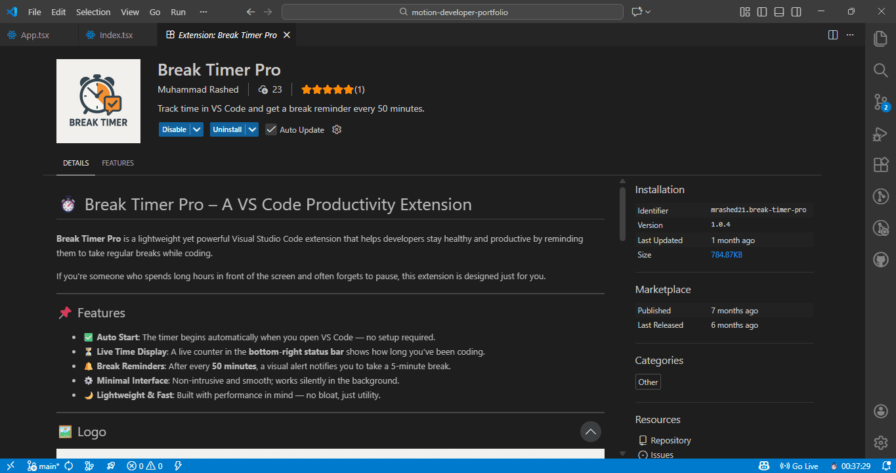Go back with the left arrow
896x473 pixels.
[251, 12]
